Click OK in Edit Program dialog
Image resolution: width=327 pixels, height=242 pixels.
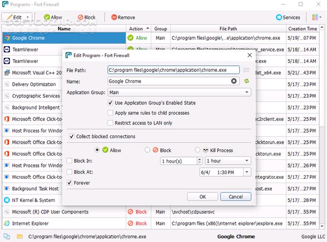(202, 197)
